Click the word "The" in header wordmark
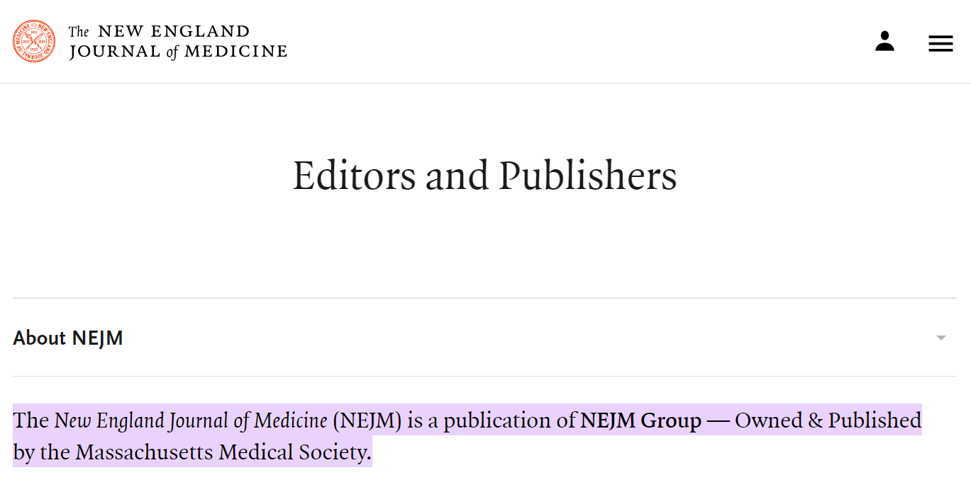The height and width of the screenshot is (487, 971). pyautogui.click(x=79, y=32)
